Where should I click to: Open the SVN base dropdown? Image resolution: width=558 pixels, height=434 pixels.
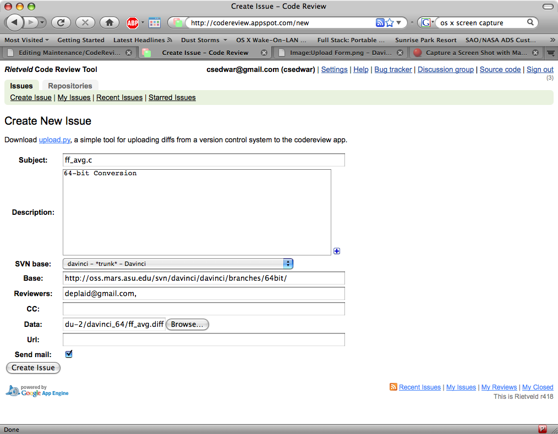tap(178, 264)
